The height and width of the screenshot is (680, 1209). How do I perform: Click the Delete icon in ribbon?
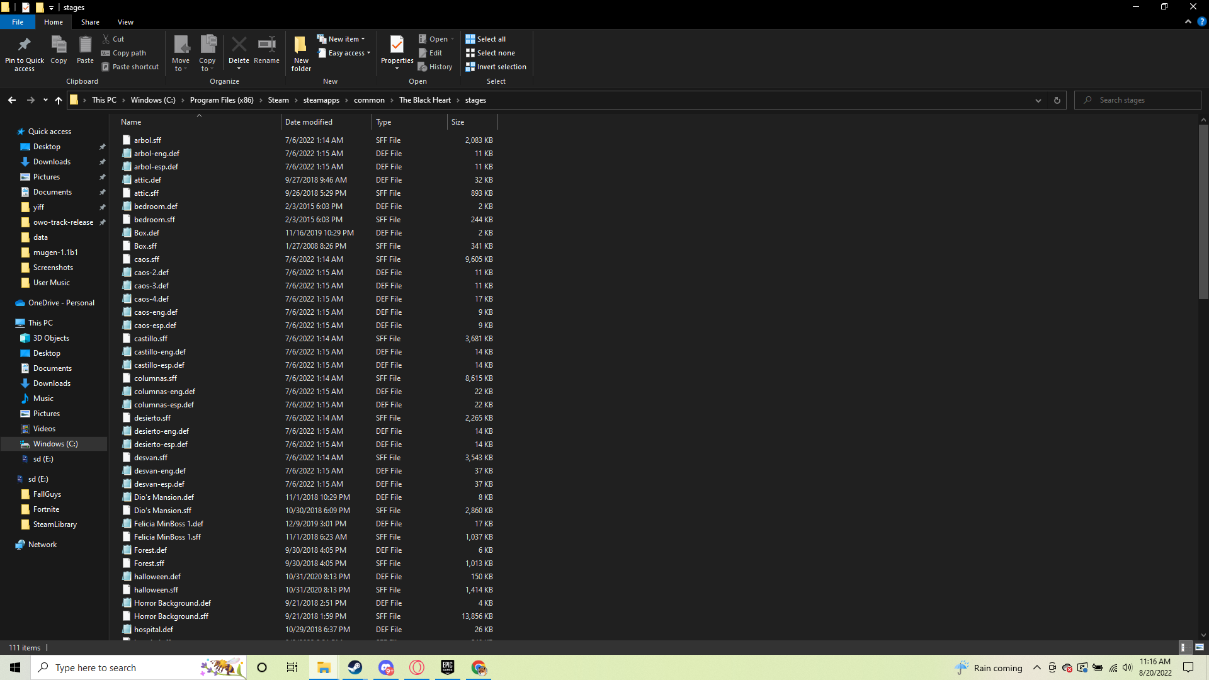pos(239,45)
